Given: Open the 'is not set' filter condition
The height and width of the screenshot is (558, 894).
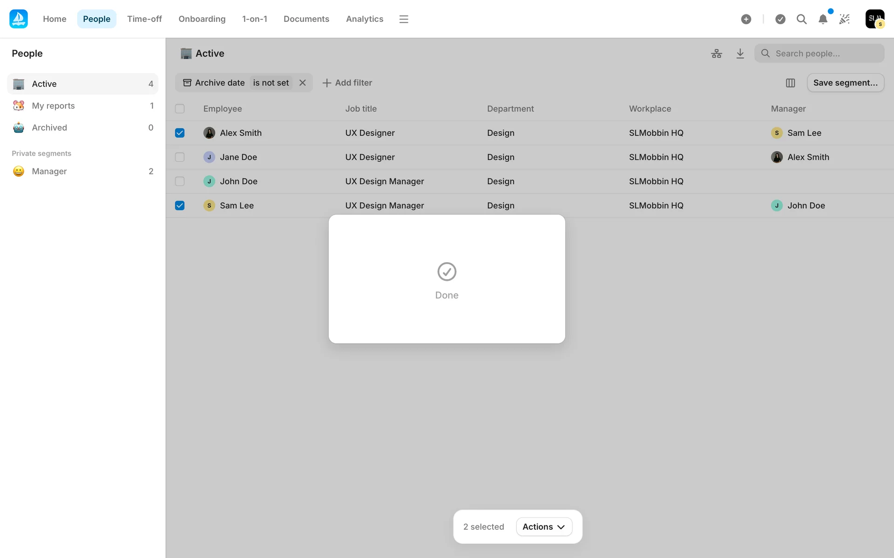Looking at the screenshot, I should tap(271, 83).
